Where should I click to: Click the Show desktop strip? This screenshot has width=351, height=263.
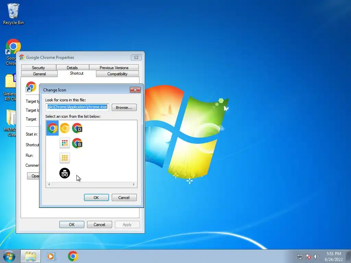349,256
